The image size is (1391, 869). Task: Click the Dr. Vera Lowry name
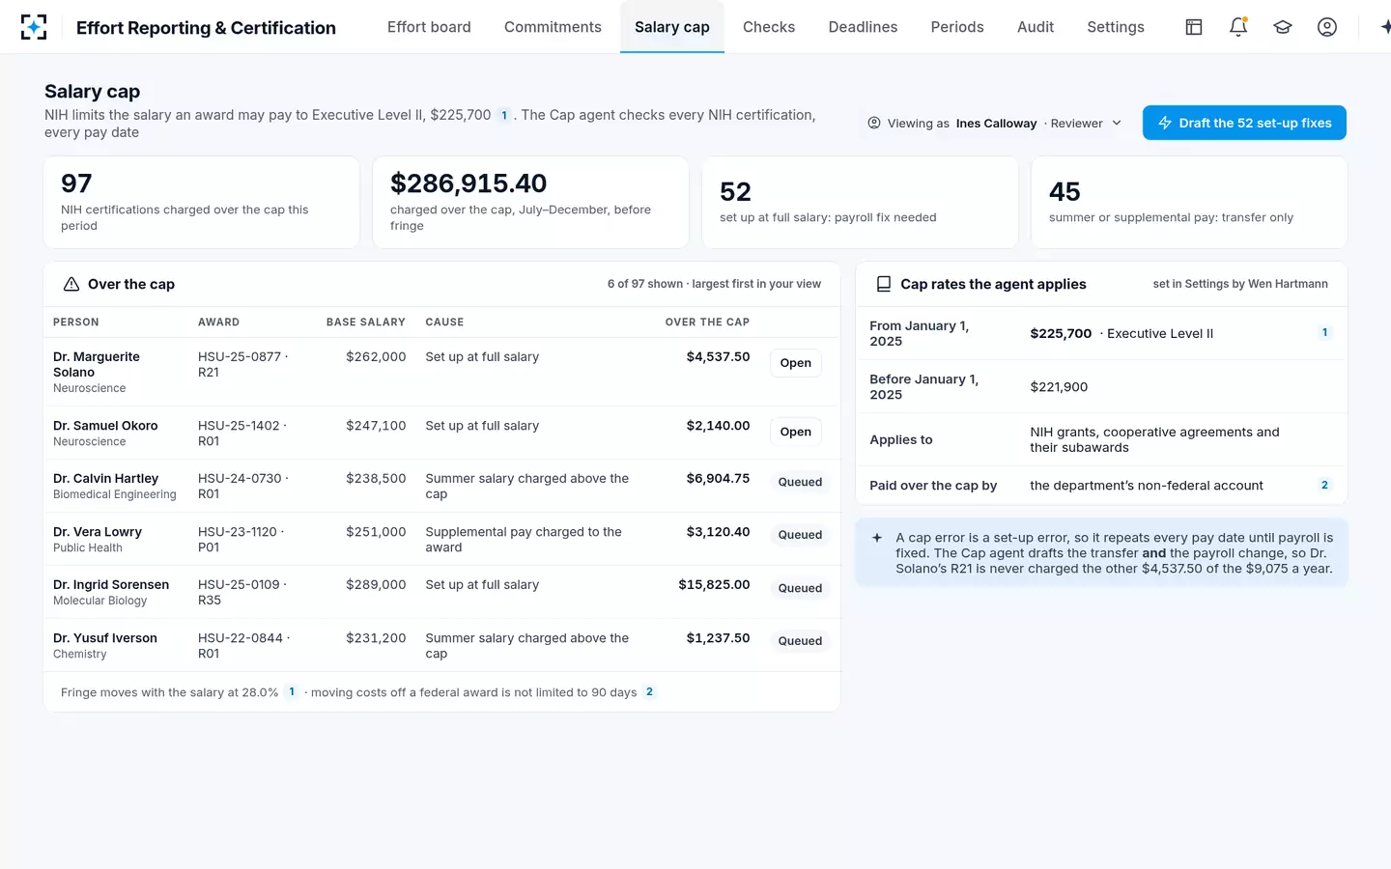[98, 532]
